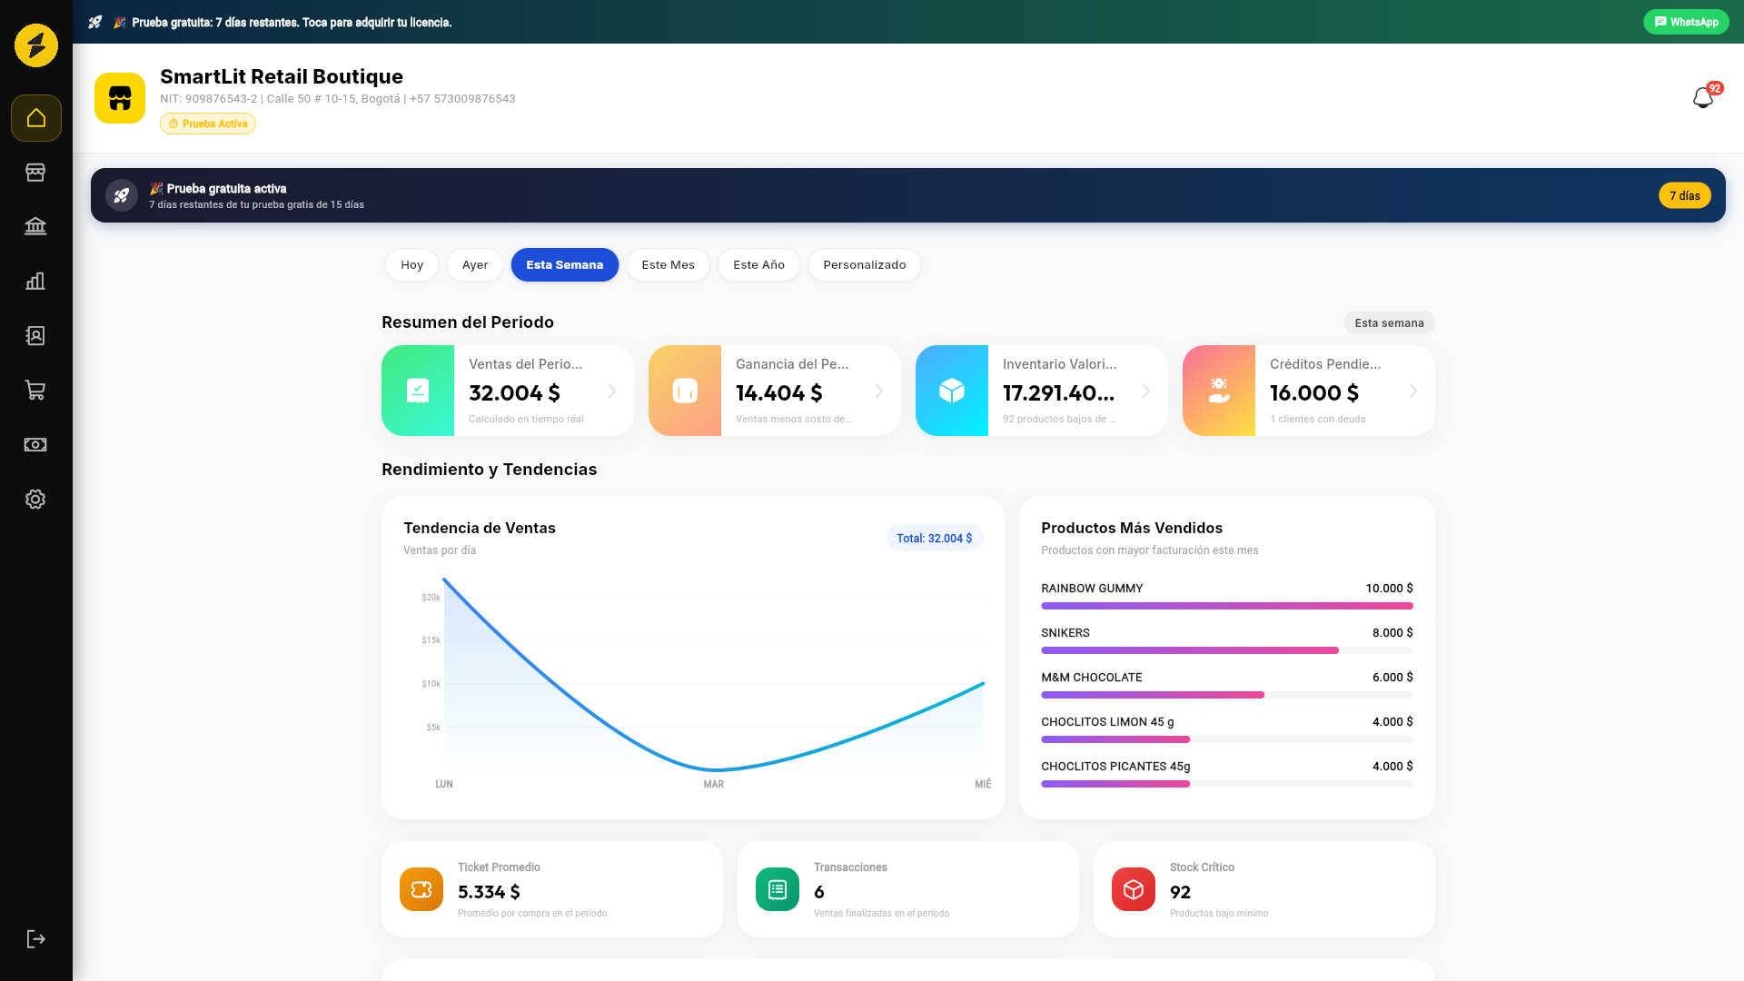
Task: Click the lightning bolt app logo
Action: (36, 45)
